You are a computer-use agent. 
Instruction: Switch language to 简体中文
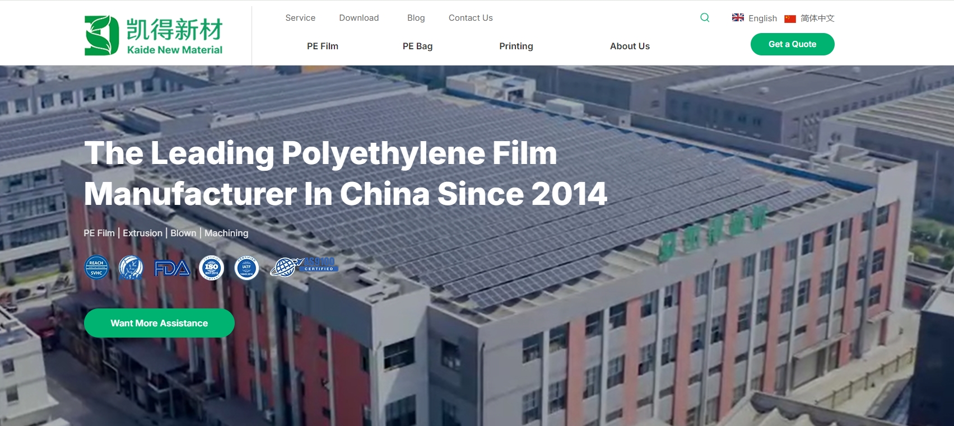[817, 18]
